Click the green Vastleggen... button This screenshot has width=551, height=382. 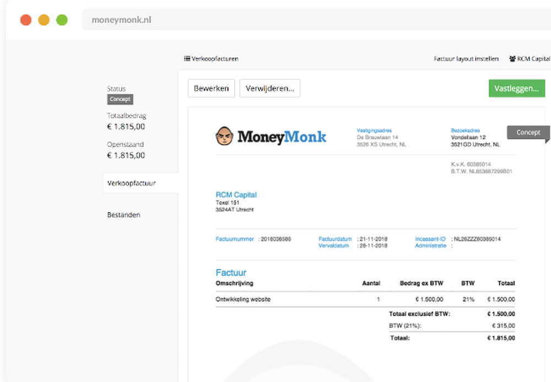pyautogui.click(x=517, y=88)
